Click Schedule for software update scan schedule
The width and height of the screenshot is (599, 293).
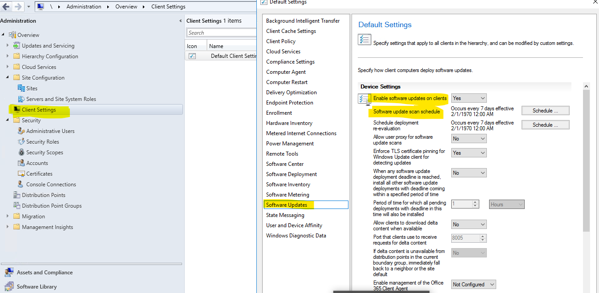click(545, 110)
